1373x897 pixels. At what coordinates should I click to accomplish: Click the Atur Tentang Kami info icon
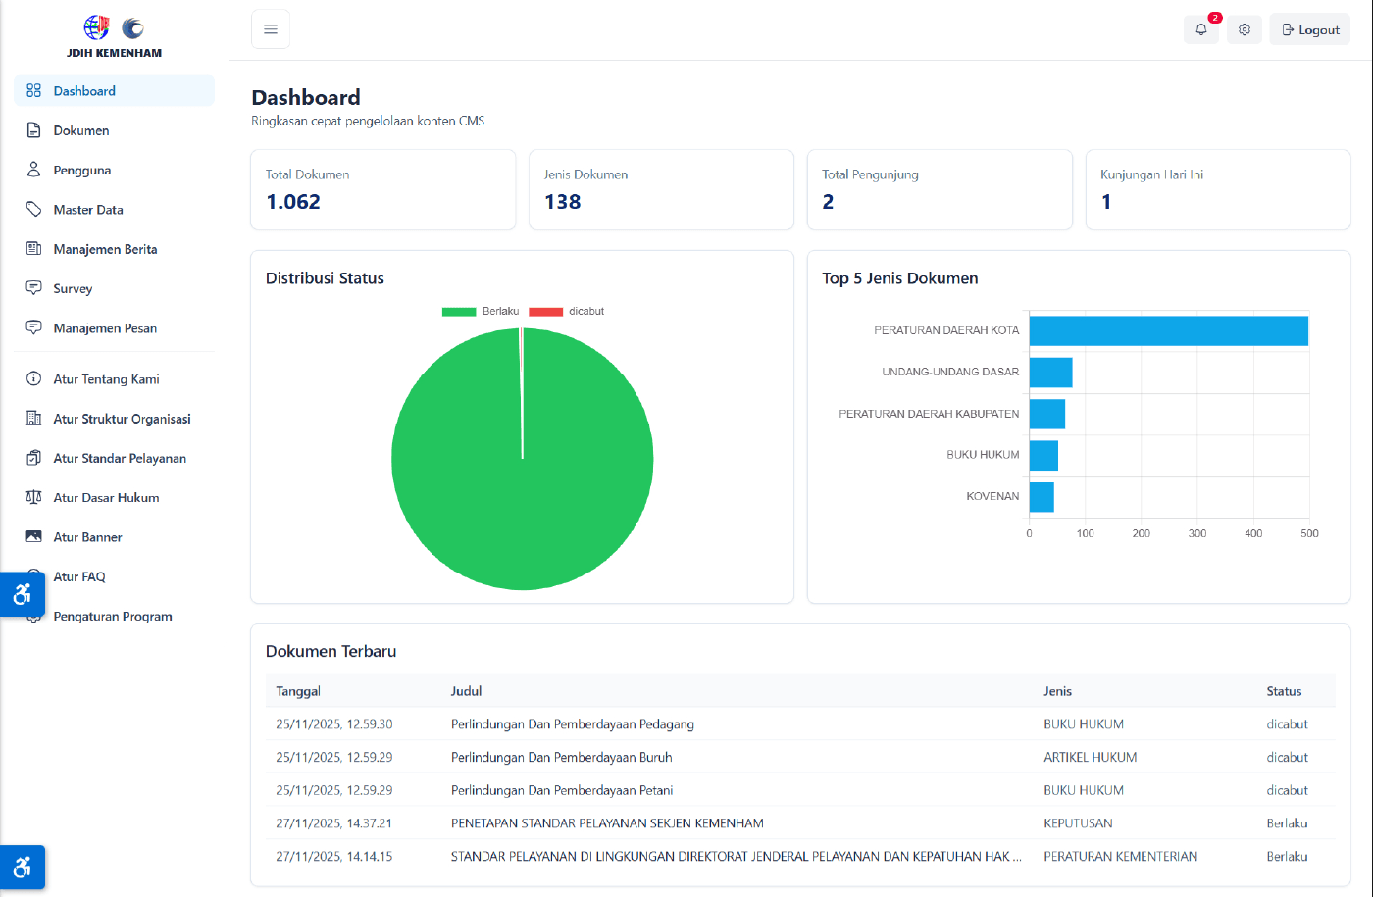pyautogui.click(x=33, y=378)
